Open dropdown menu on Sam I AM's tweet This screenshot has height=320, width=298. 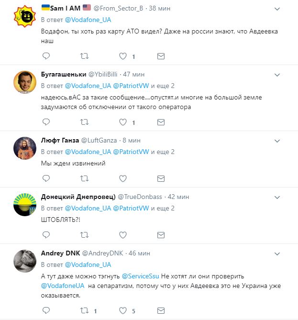[x=277, y=9]
